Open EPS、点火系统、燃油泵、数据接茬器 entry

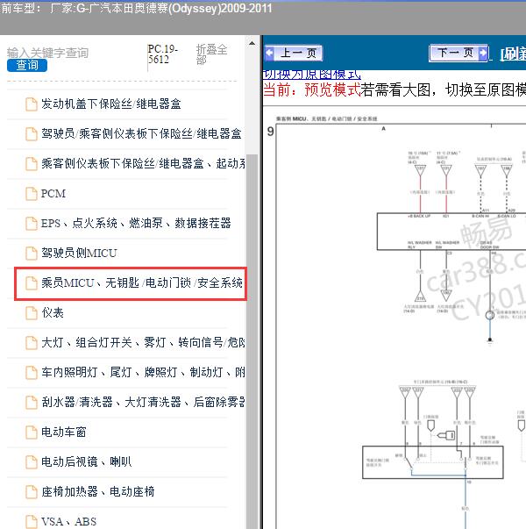(136, 223)
